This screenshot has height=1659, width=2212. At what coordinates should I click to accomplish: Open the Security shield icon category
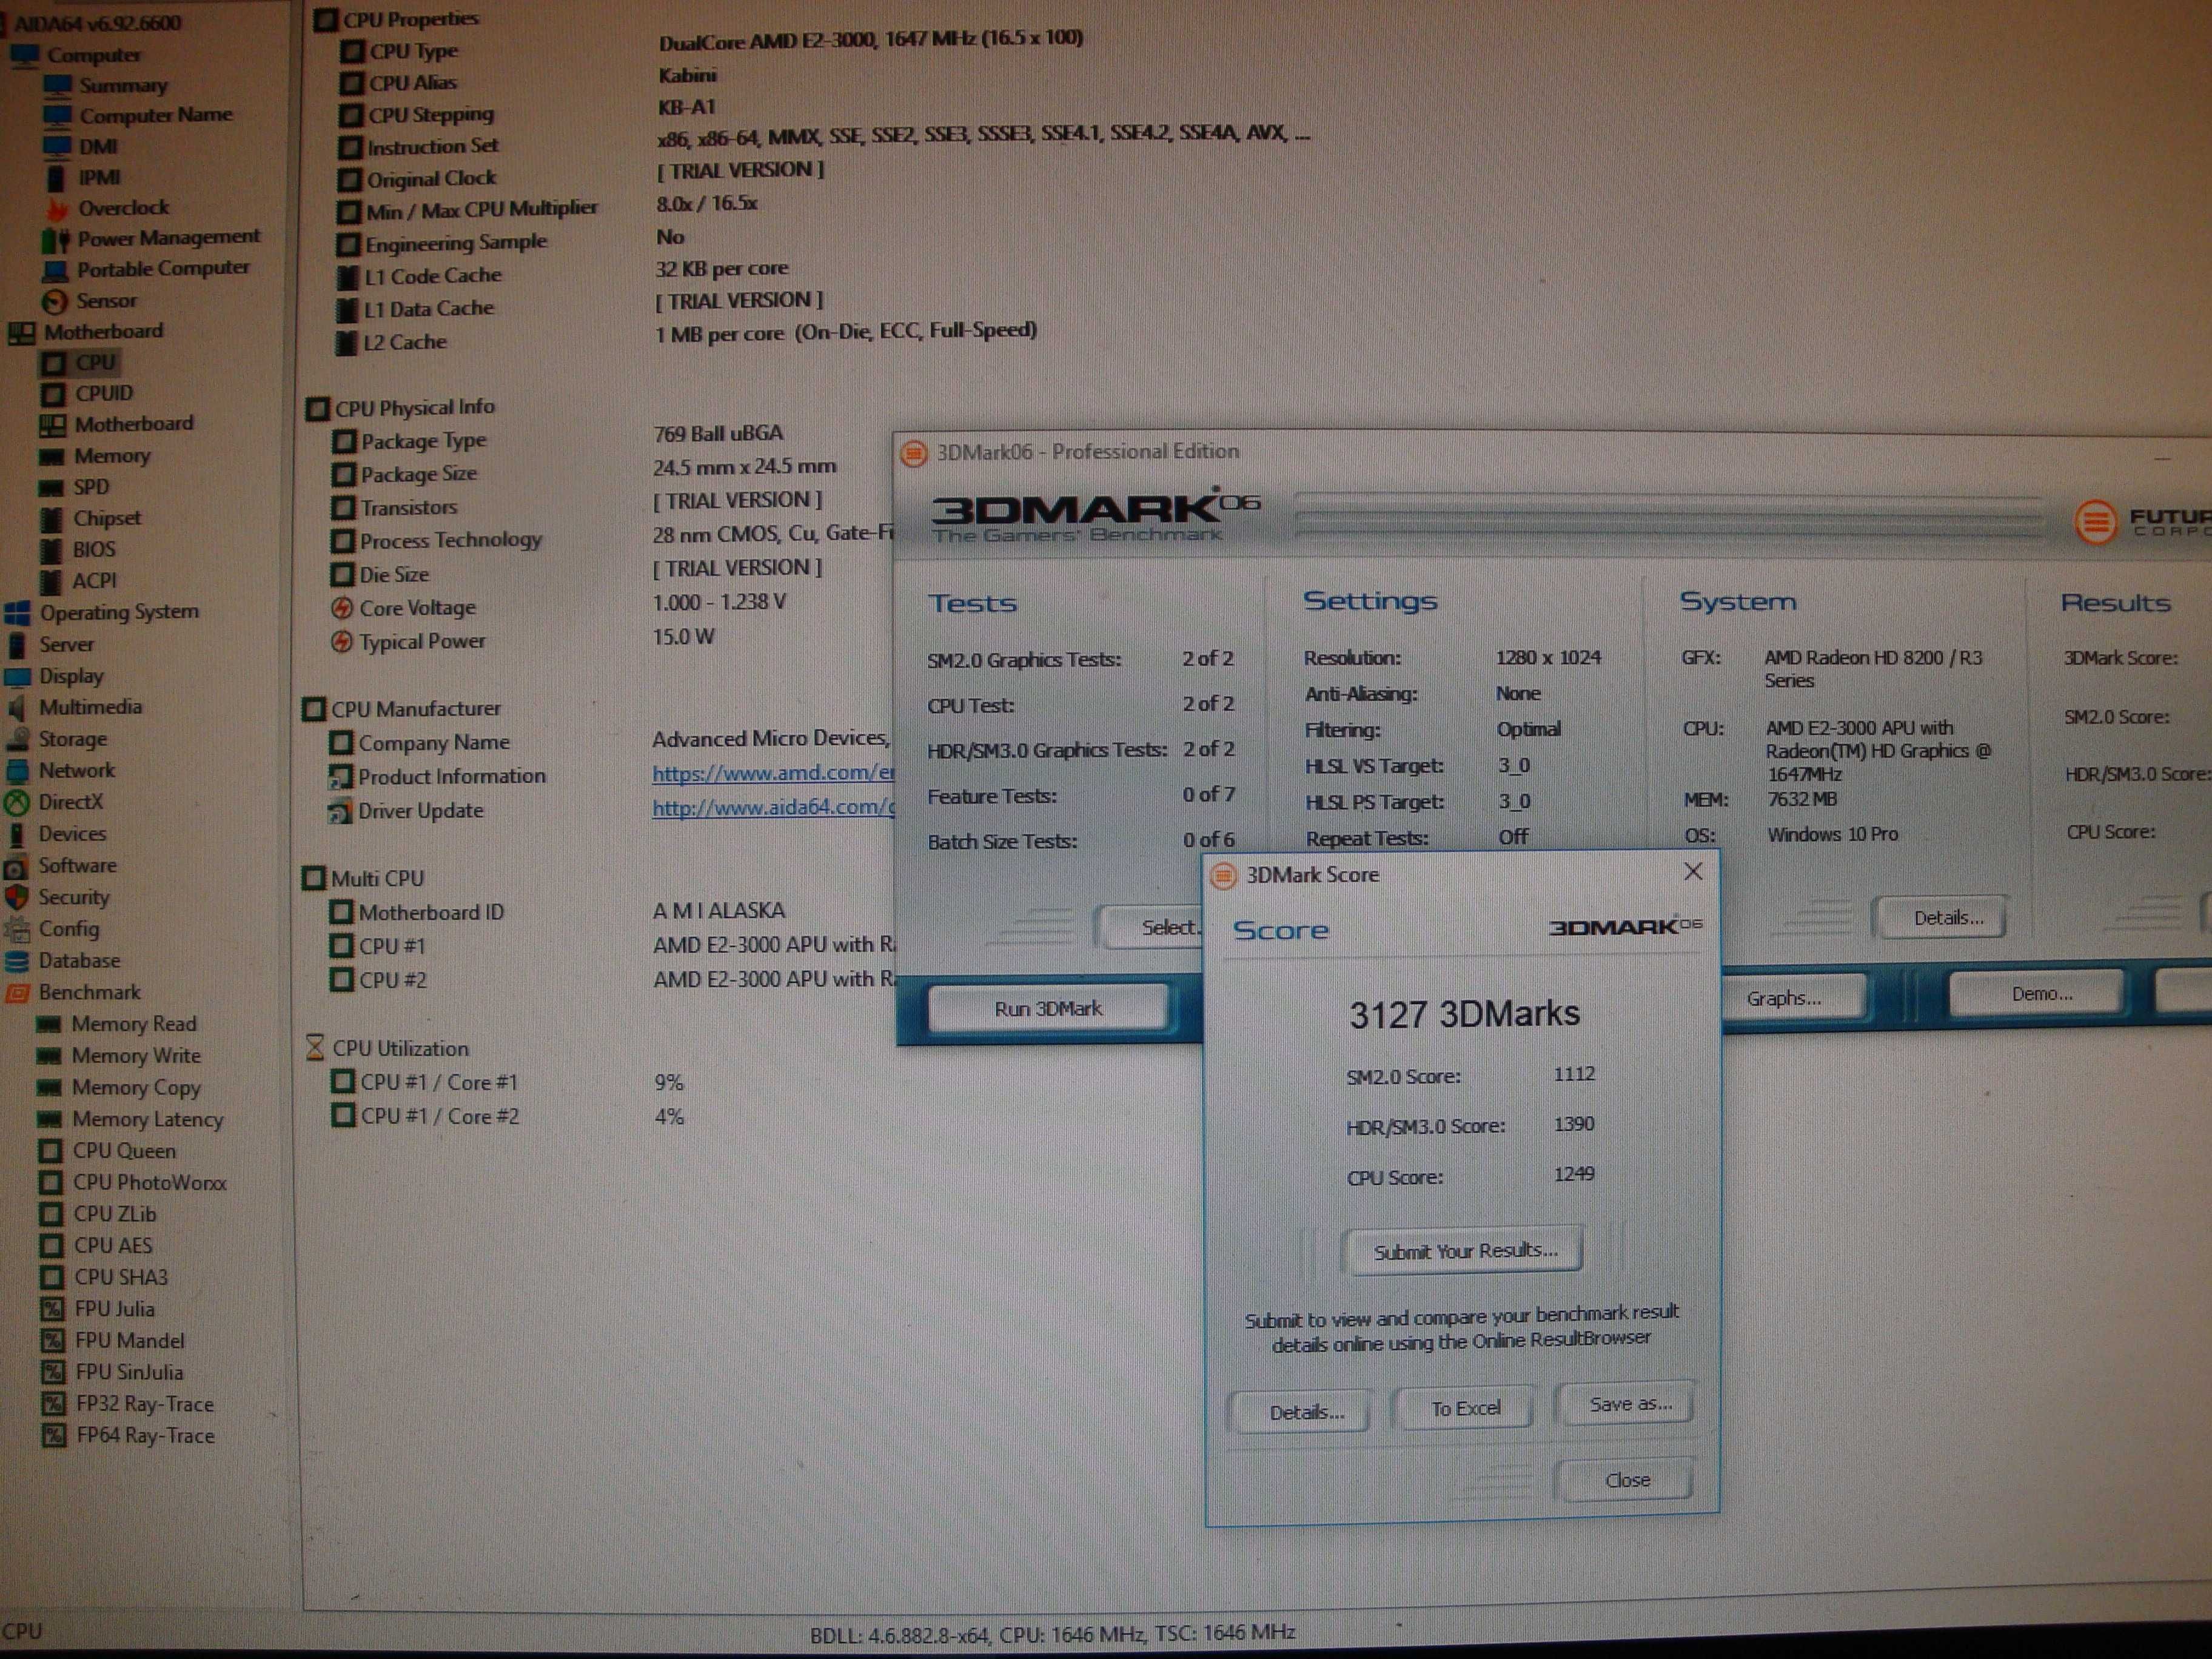click(x=17, y=897)
